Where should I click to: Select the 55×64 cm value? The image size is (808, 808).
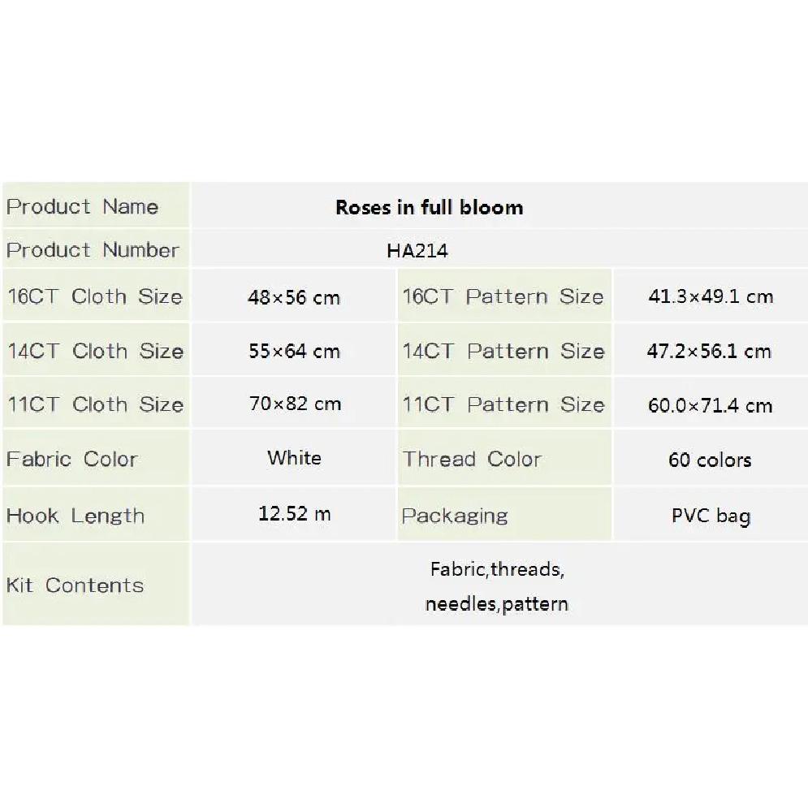(294, 352)
